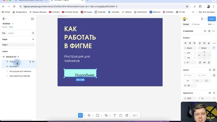The width and height of the screenshot is (217, 122).
Task: Click Present play icon
Action: 202,19
